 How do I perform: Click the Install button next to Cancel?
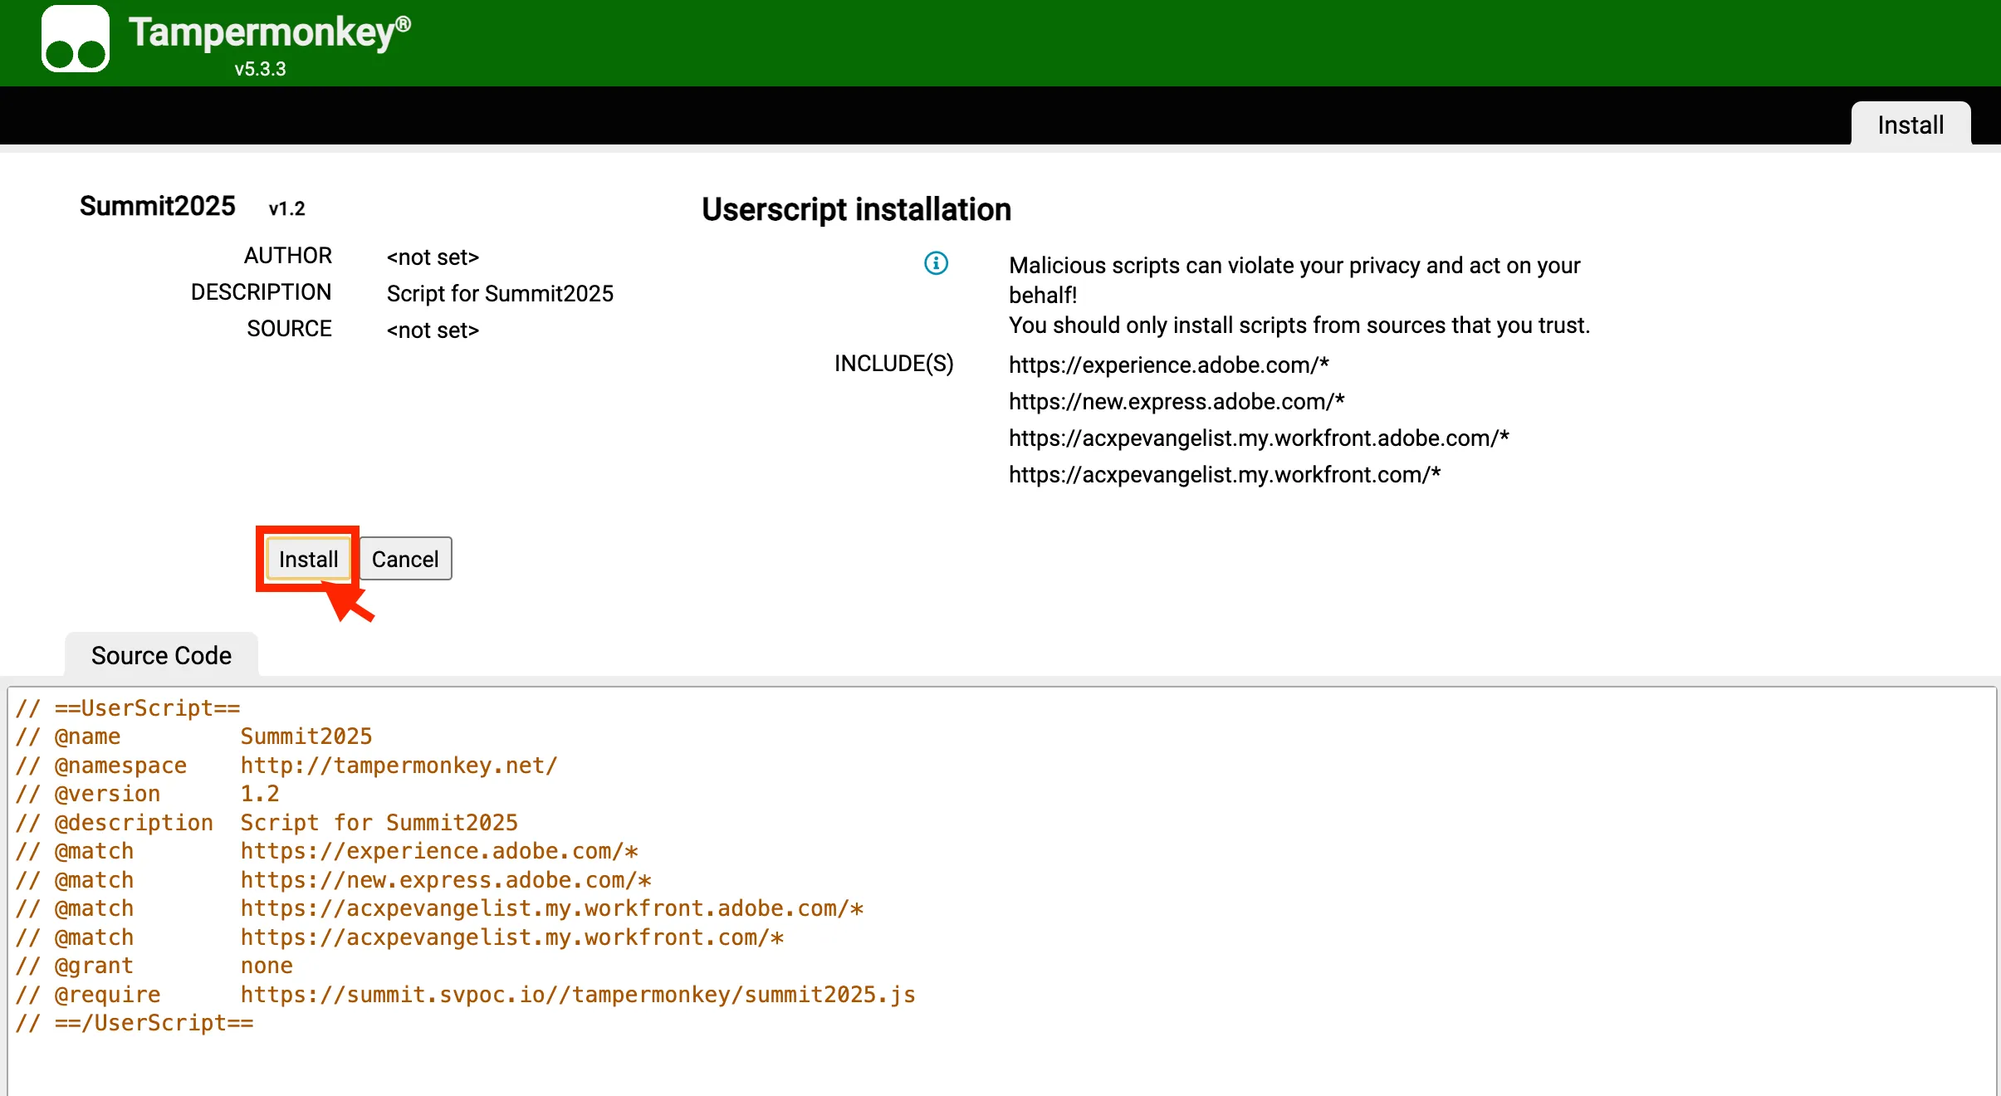tap(308, 559)
